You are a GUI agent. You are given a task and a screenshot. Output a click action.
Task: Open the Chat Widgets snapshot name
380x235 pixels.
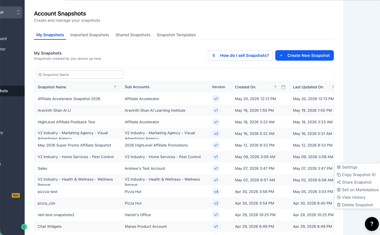tap(50, 226)
